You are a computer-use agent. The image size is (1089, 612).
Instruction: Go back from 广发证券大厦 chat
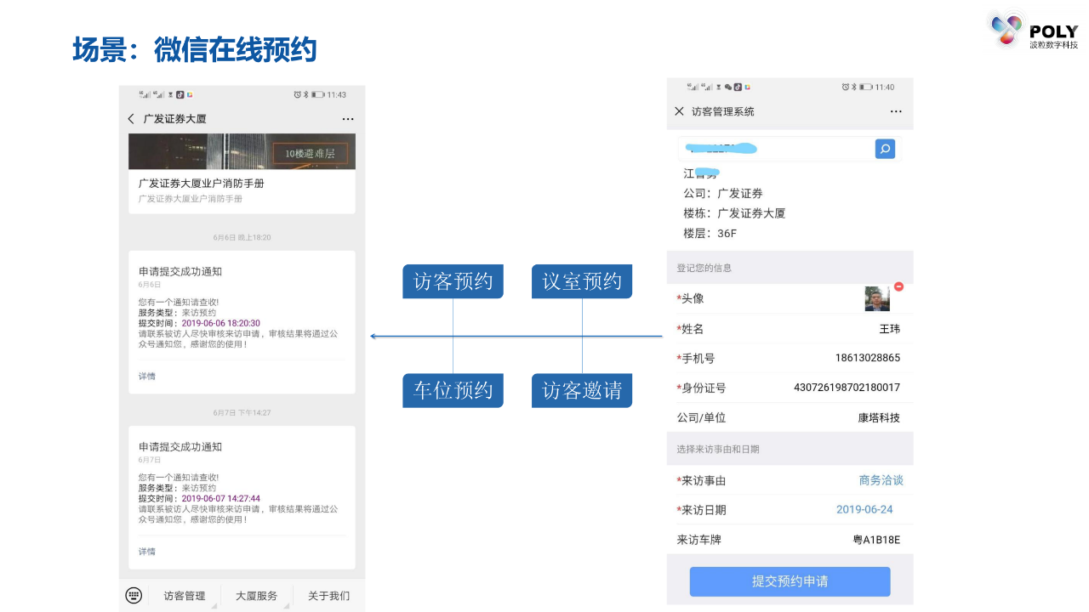[x=131, y=119]
